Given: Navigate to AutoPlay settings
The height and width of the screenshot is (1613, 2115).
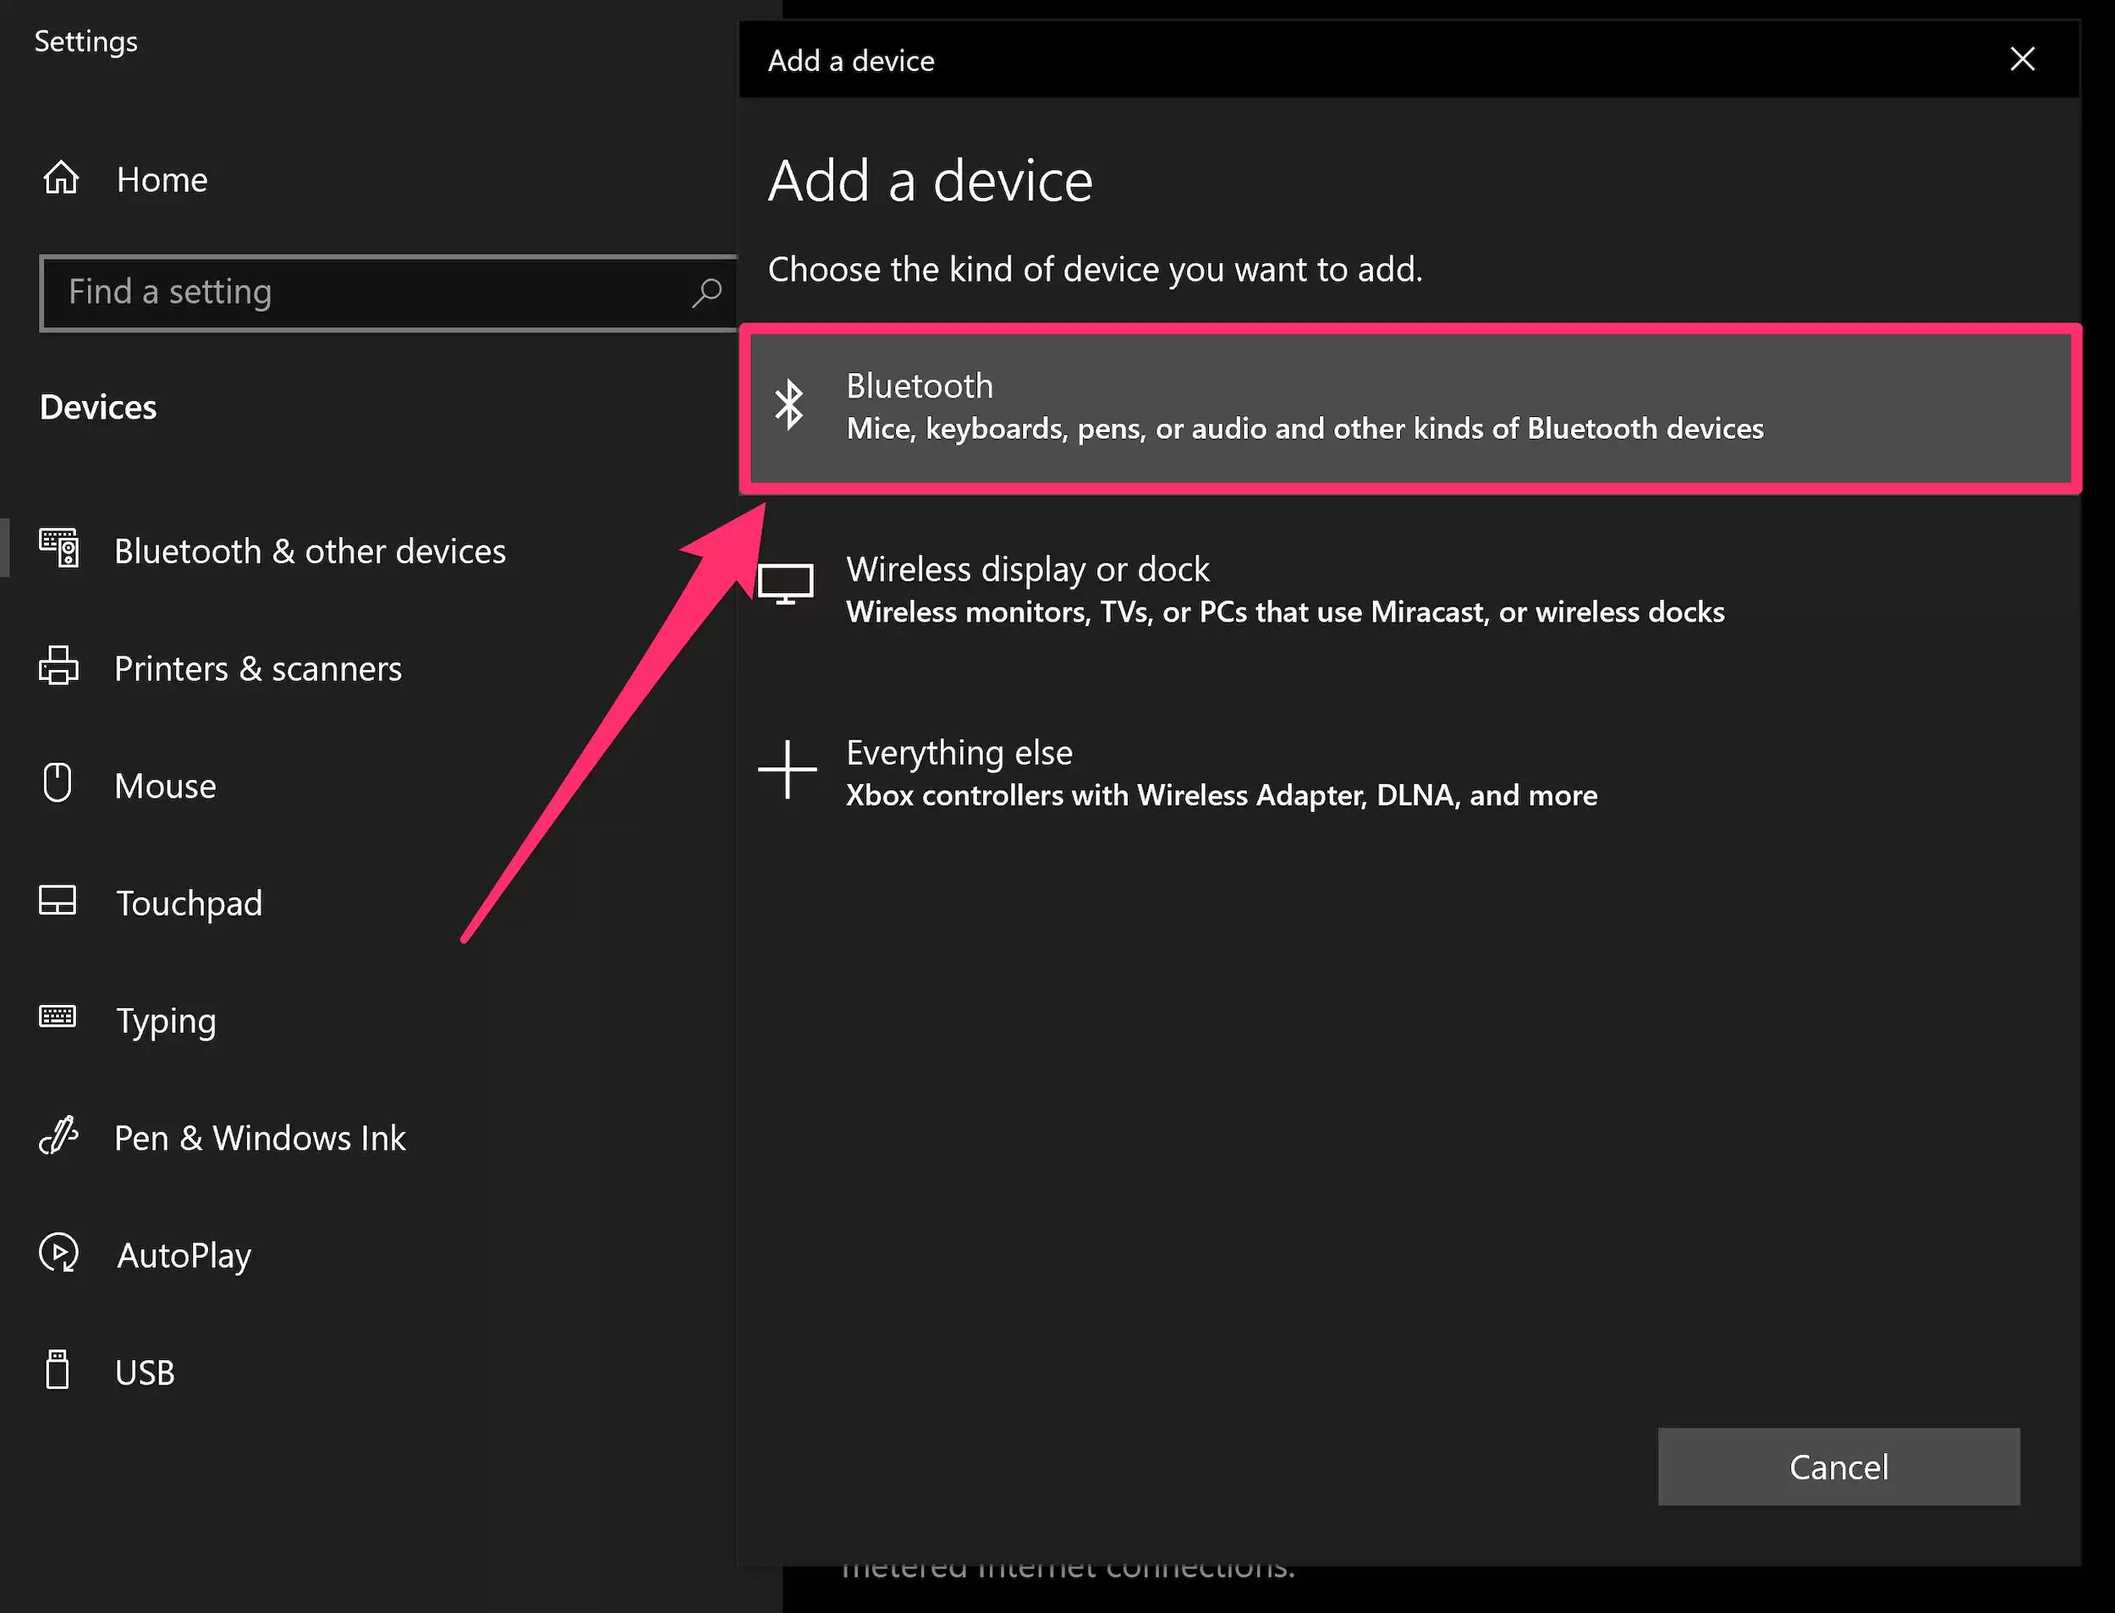Looking at the screenshot, I should [184, 1256].
